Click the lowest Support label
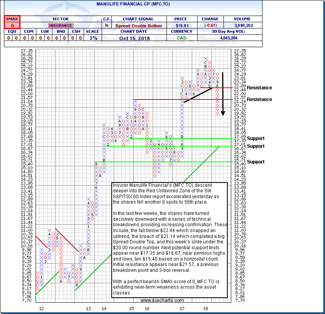 pos(255,162)
